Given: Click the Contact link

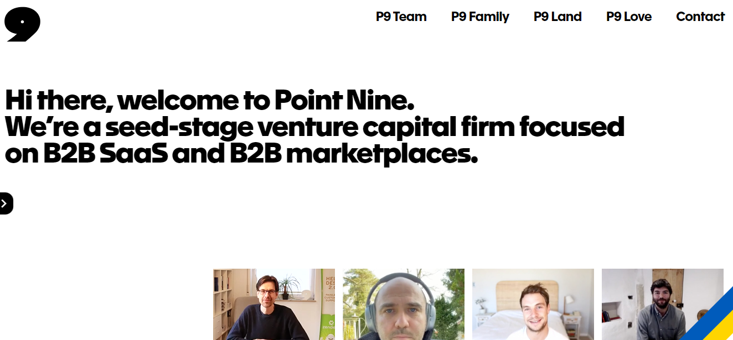Looking at the screenshot, I should pyautogui.click(x=700, y=17).
